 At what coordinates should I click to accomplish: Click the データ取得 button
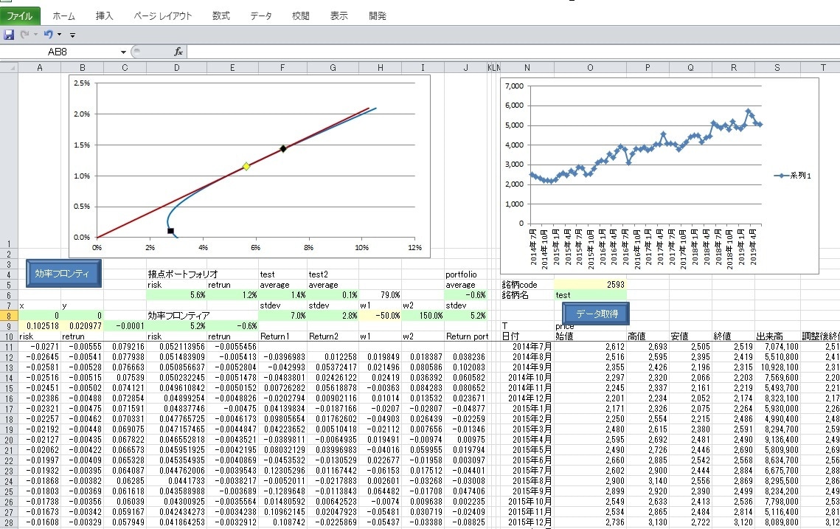[596, 314]
